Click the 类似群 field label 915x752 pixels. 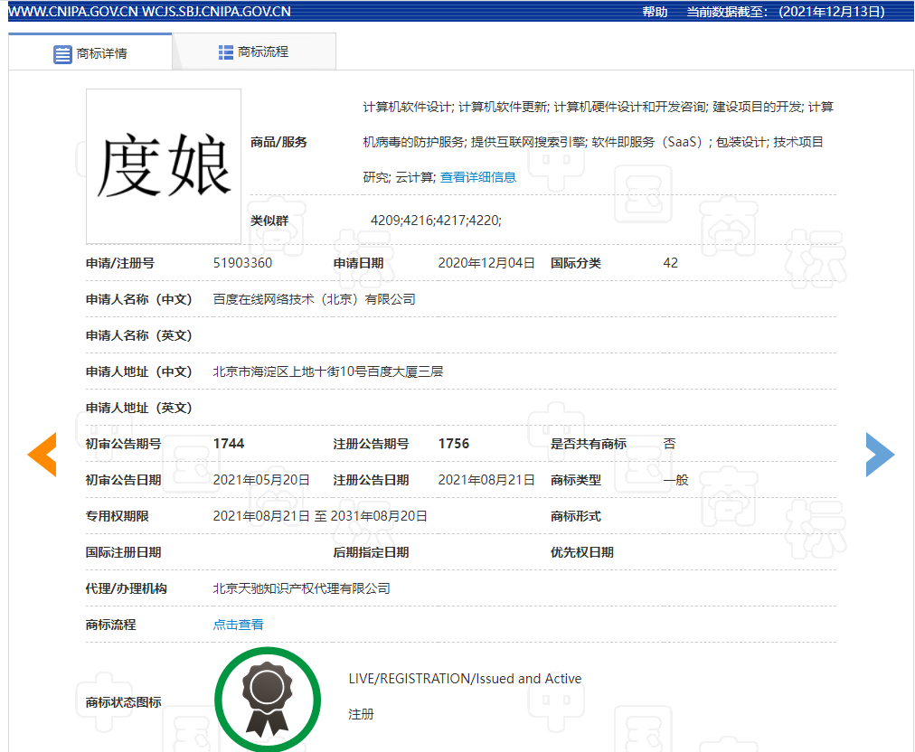pos(269,221)
